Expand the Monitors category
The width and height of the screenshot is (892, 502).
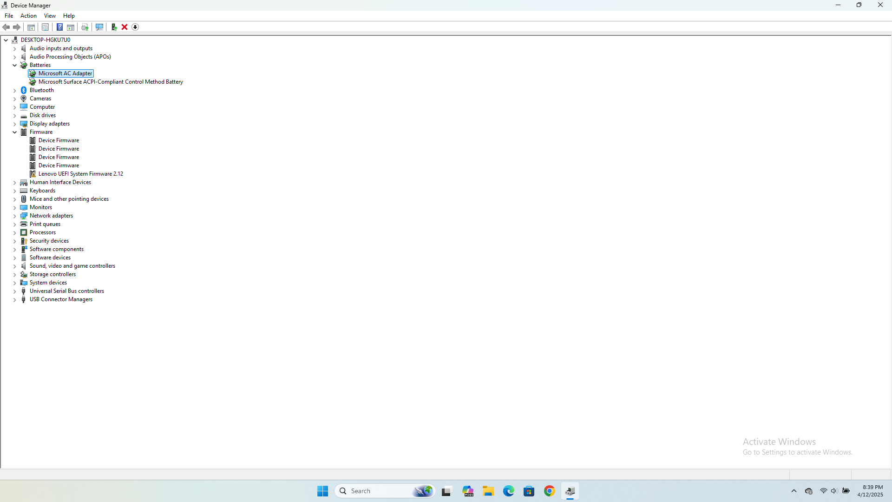pos(15,207)
